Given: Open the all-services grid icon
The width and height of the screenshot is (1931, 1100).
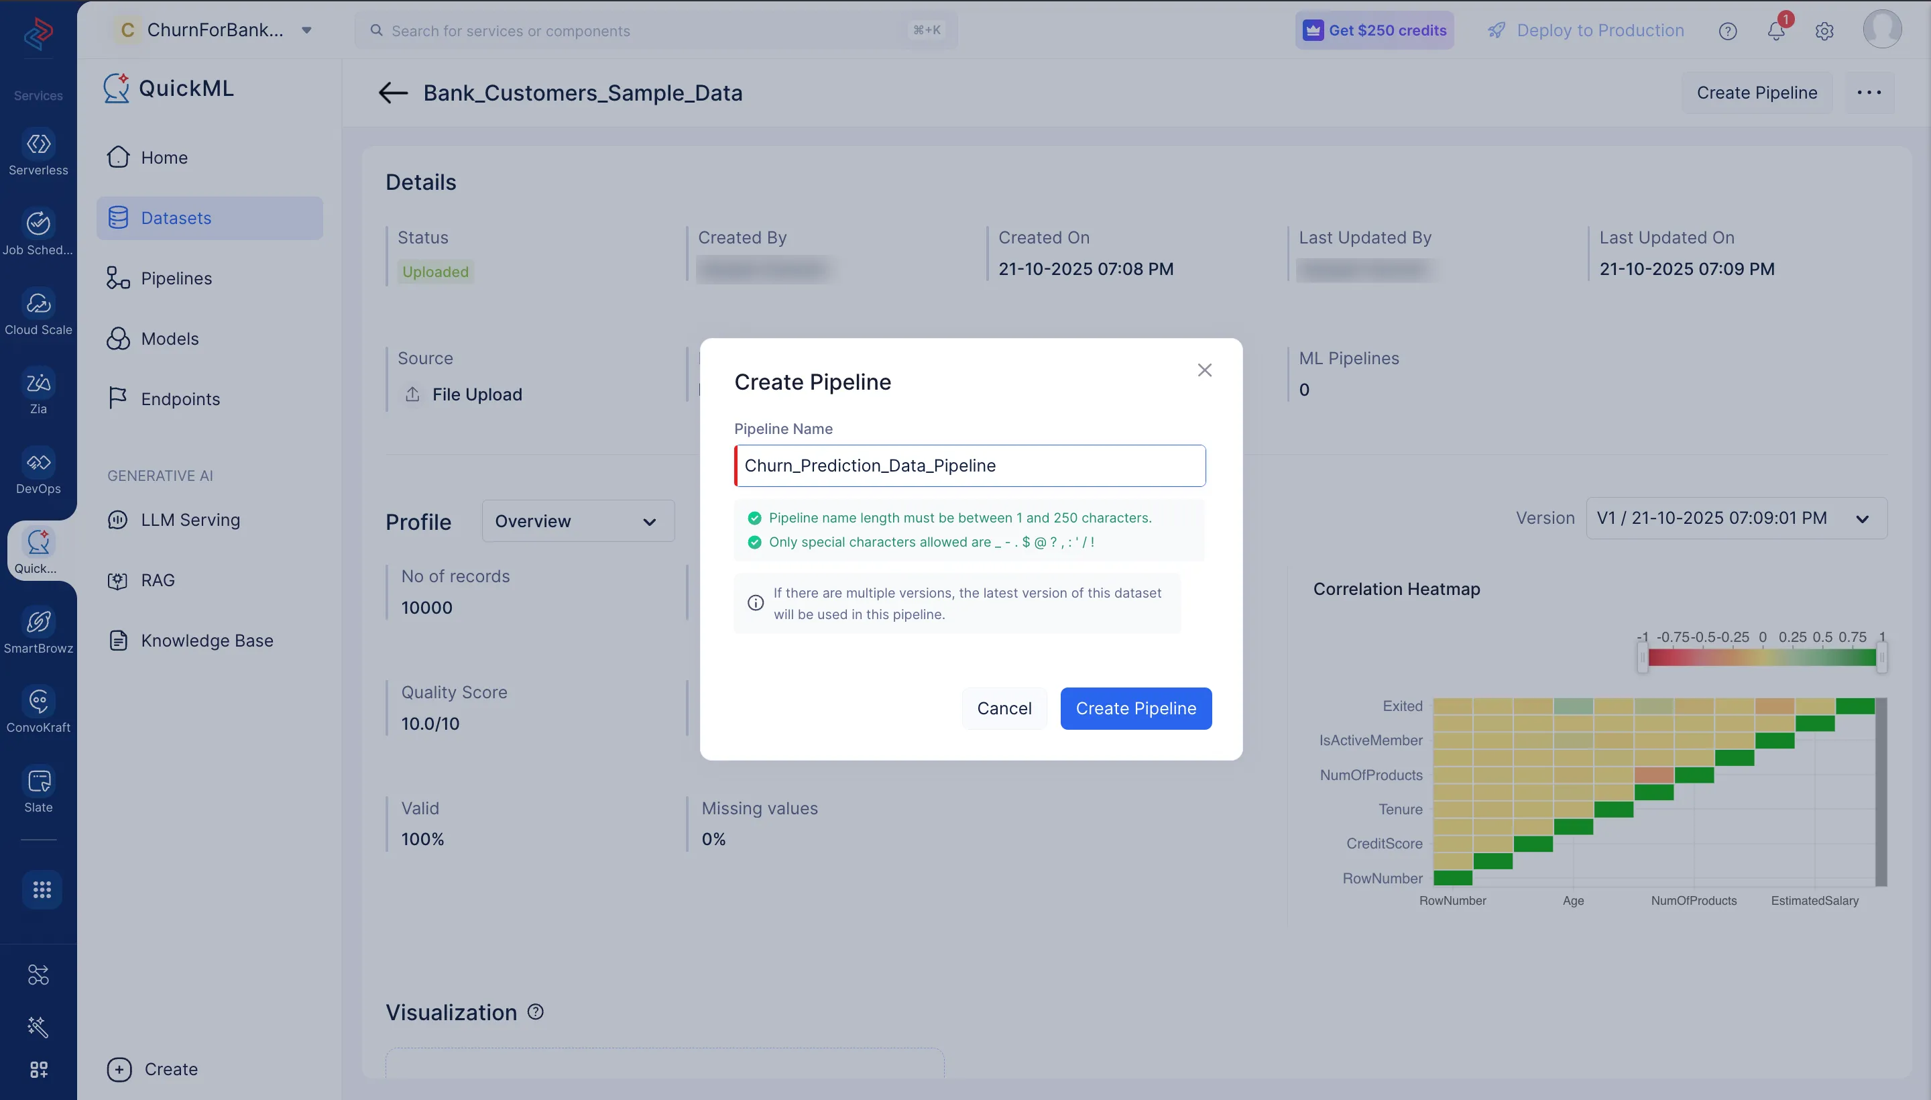Looking at the screenshot, I should (42, 889).
